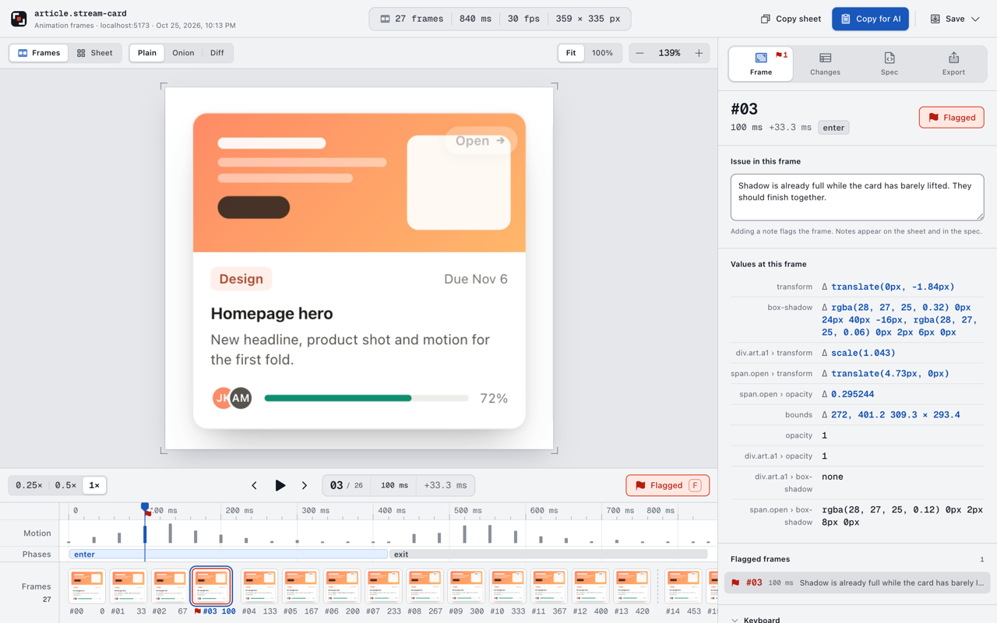
Task: Switch to Sheet view
Action: point(94,53)
